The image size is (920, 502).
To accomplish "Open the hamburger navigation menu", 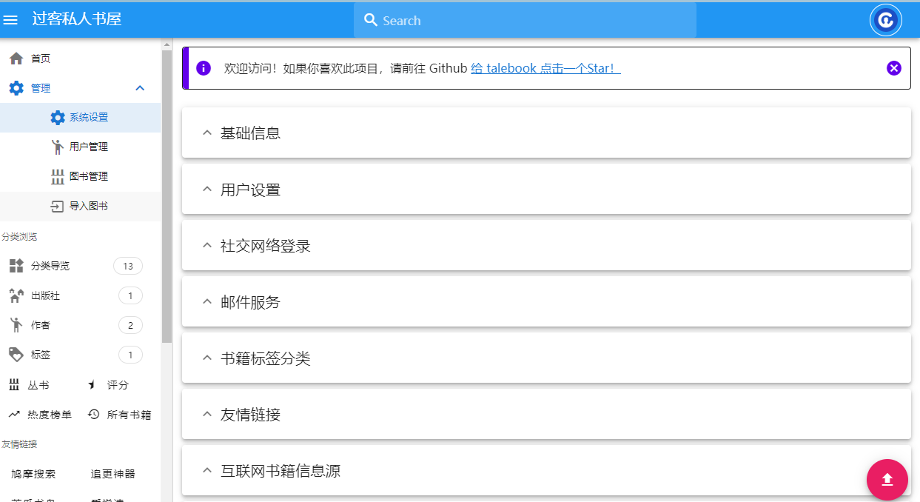I will click(x=11, y=20).
